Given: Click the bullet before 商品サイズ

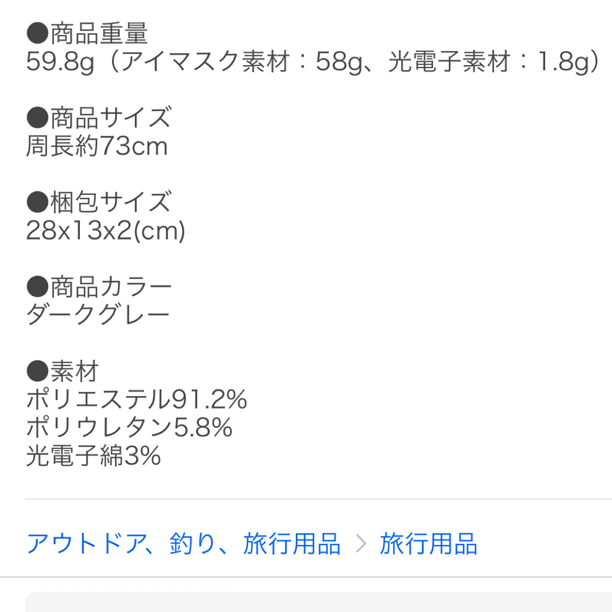Looking at the screenshot, I should 37,117.
